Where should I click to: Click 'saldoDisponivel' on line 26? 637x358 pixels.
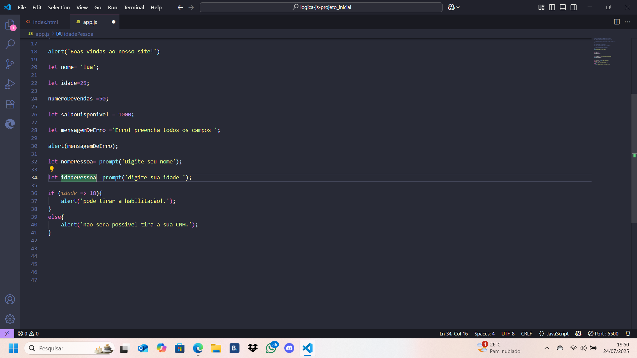pyautogui.click(x=85, y=114)
